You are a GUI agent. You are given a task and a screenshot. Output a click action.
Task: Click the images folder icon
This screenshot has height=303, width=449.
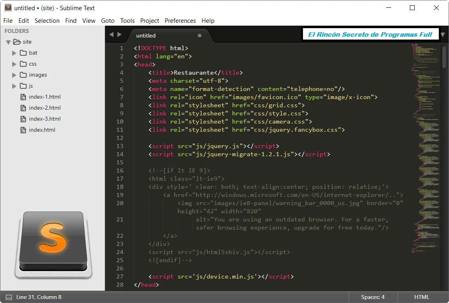click(23, 75)
